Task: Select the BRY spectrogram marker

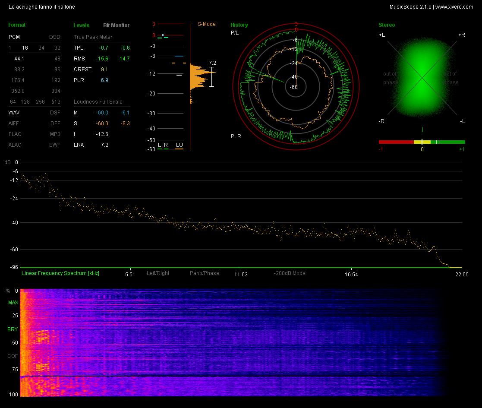Action: (13, 329)
